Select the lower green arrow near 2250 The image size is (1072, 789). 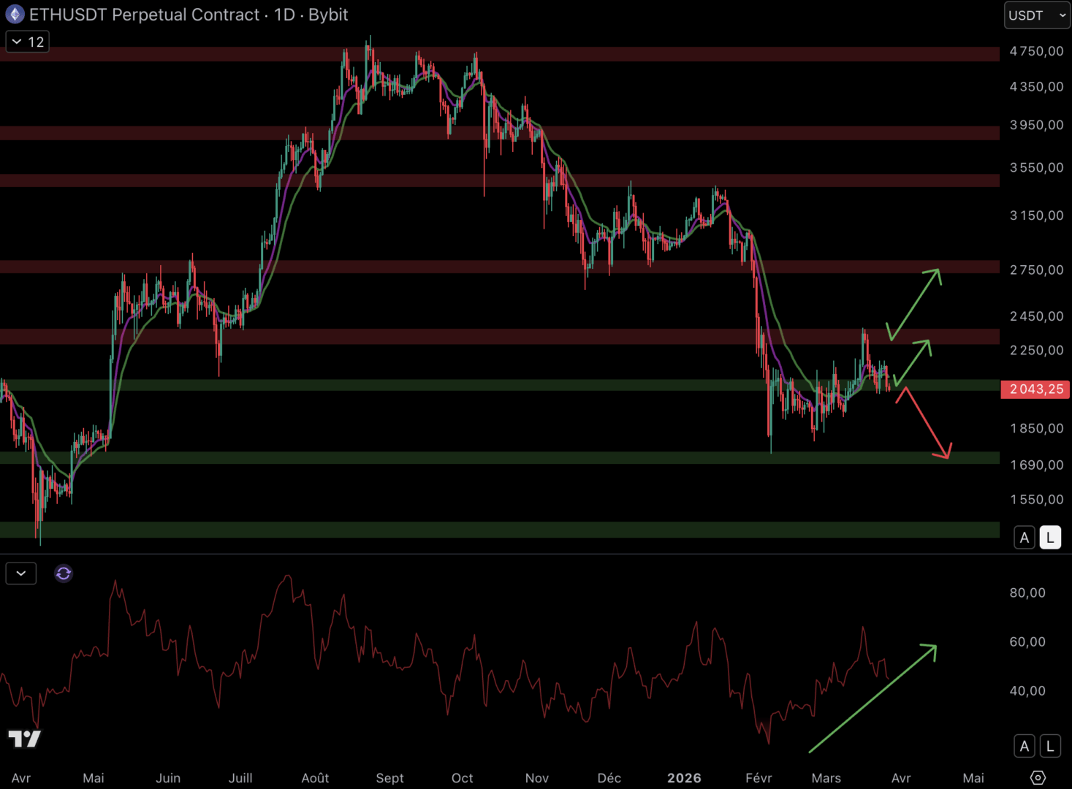(913, 362)
